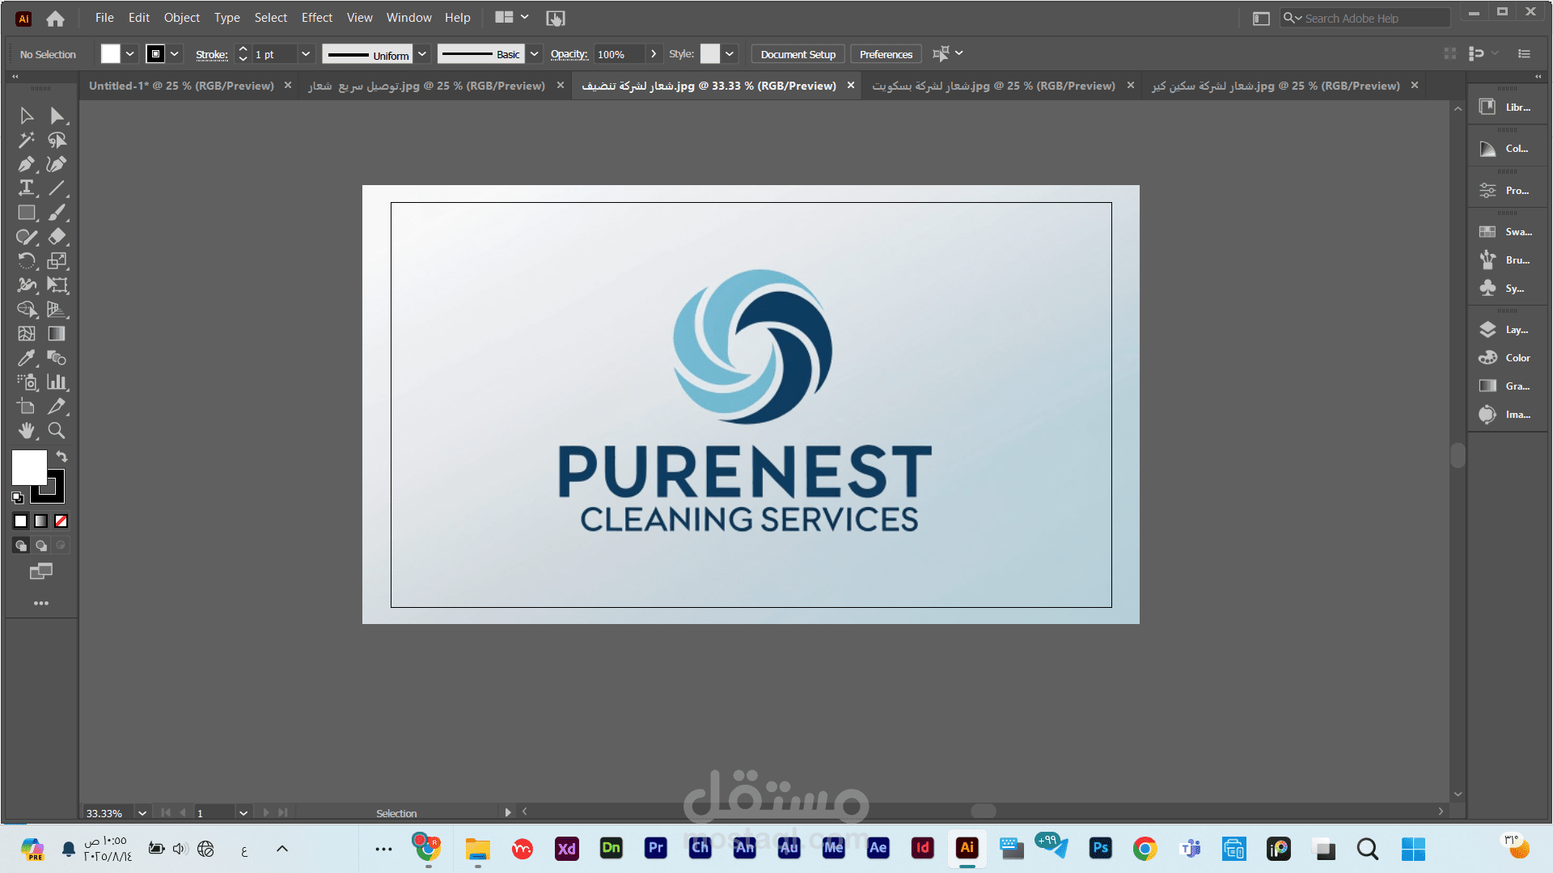This screenshot has height=873, width=1553.
Task: Open Photoshop from the taskbar
Action: click(1100, 848)
